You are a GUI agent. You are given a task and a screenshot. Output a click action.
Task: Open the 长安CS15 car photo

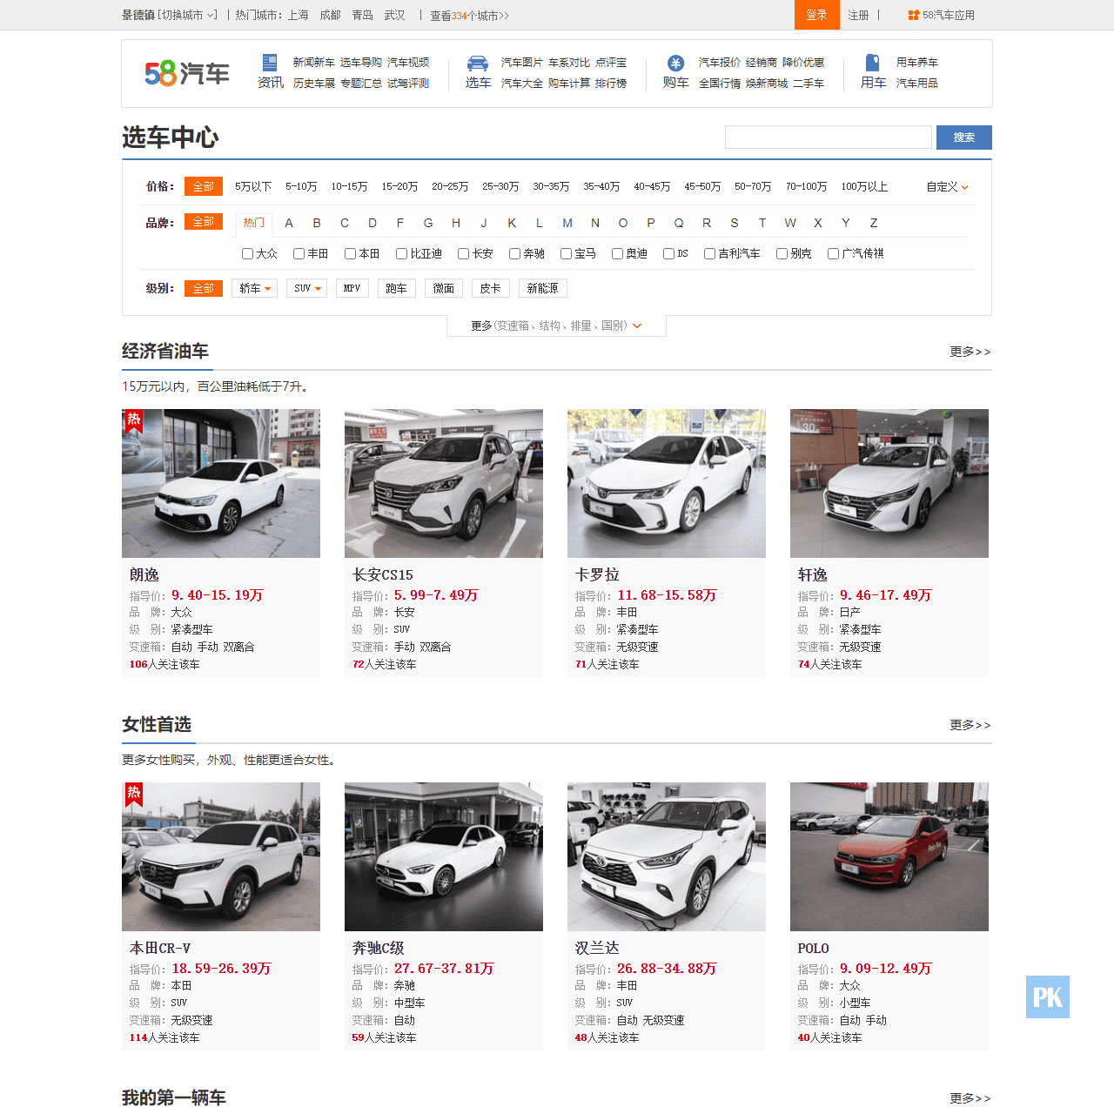pos(444,483)
